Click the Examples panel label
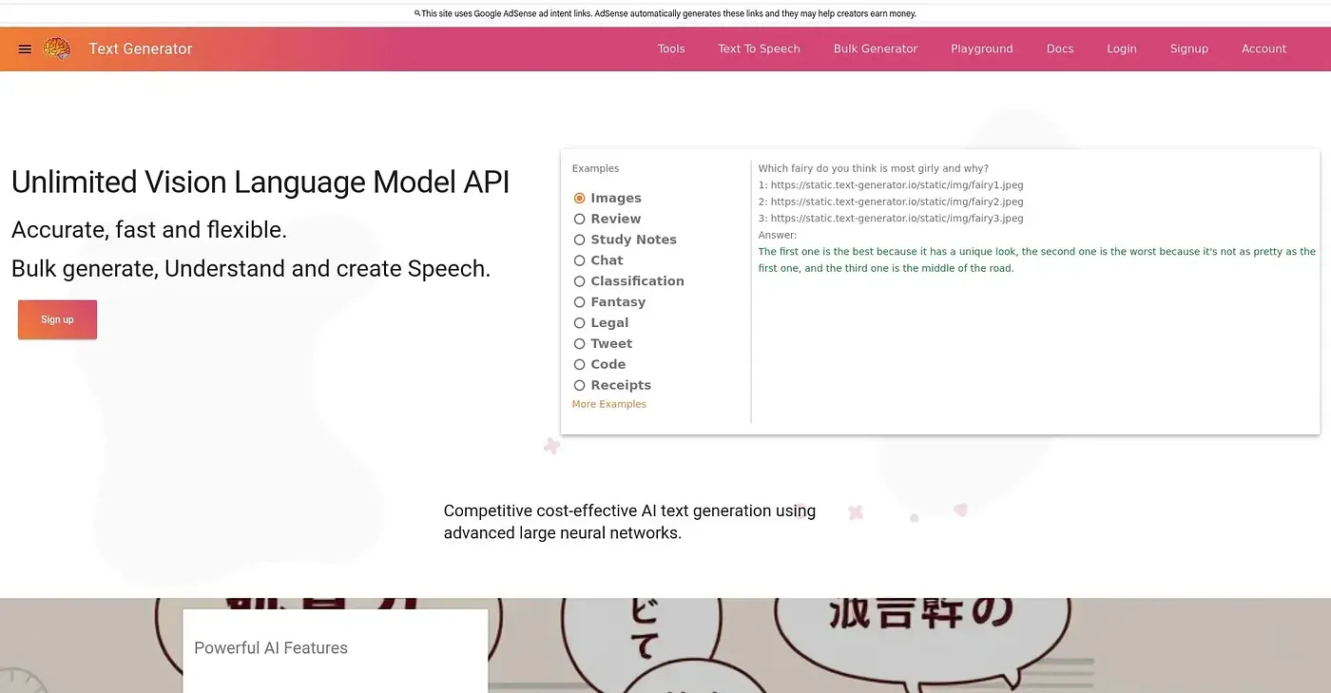The height and width of the screenshot is (693, 1331). tap(595, 169)
